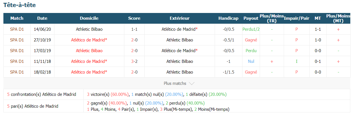Expand Plus matchs chevron arrow
354x115 pixels.
(191, 83)
